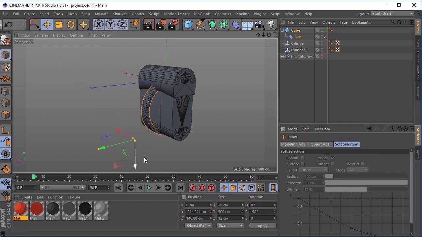Screen dimensions: 422x237
Task: Click the Light object bulb icon
Action: tap(271, 25)
